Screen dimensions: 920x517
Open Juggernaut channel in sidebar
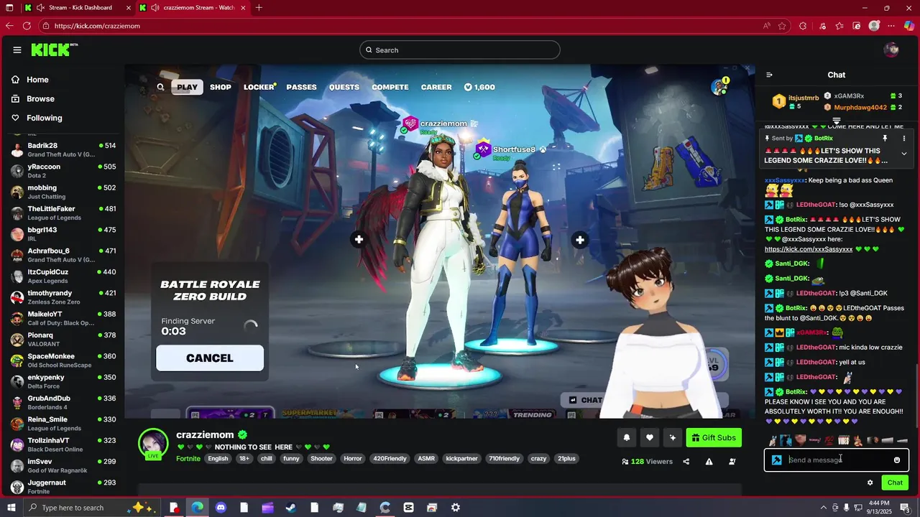pos(63,487)
